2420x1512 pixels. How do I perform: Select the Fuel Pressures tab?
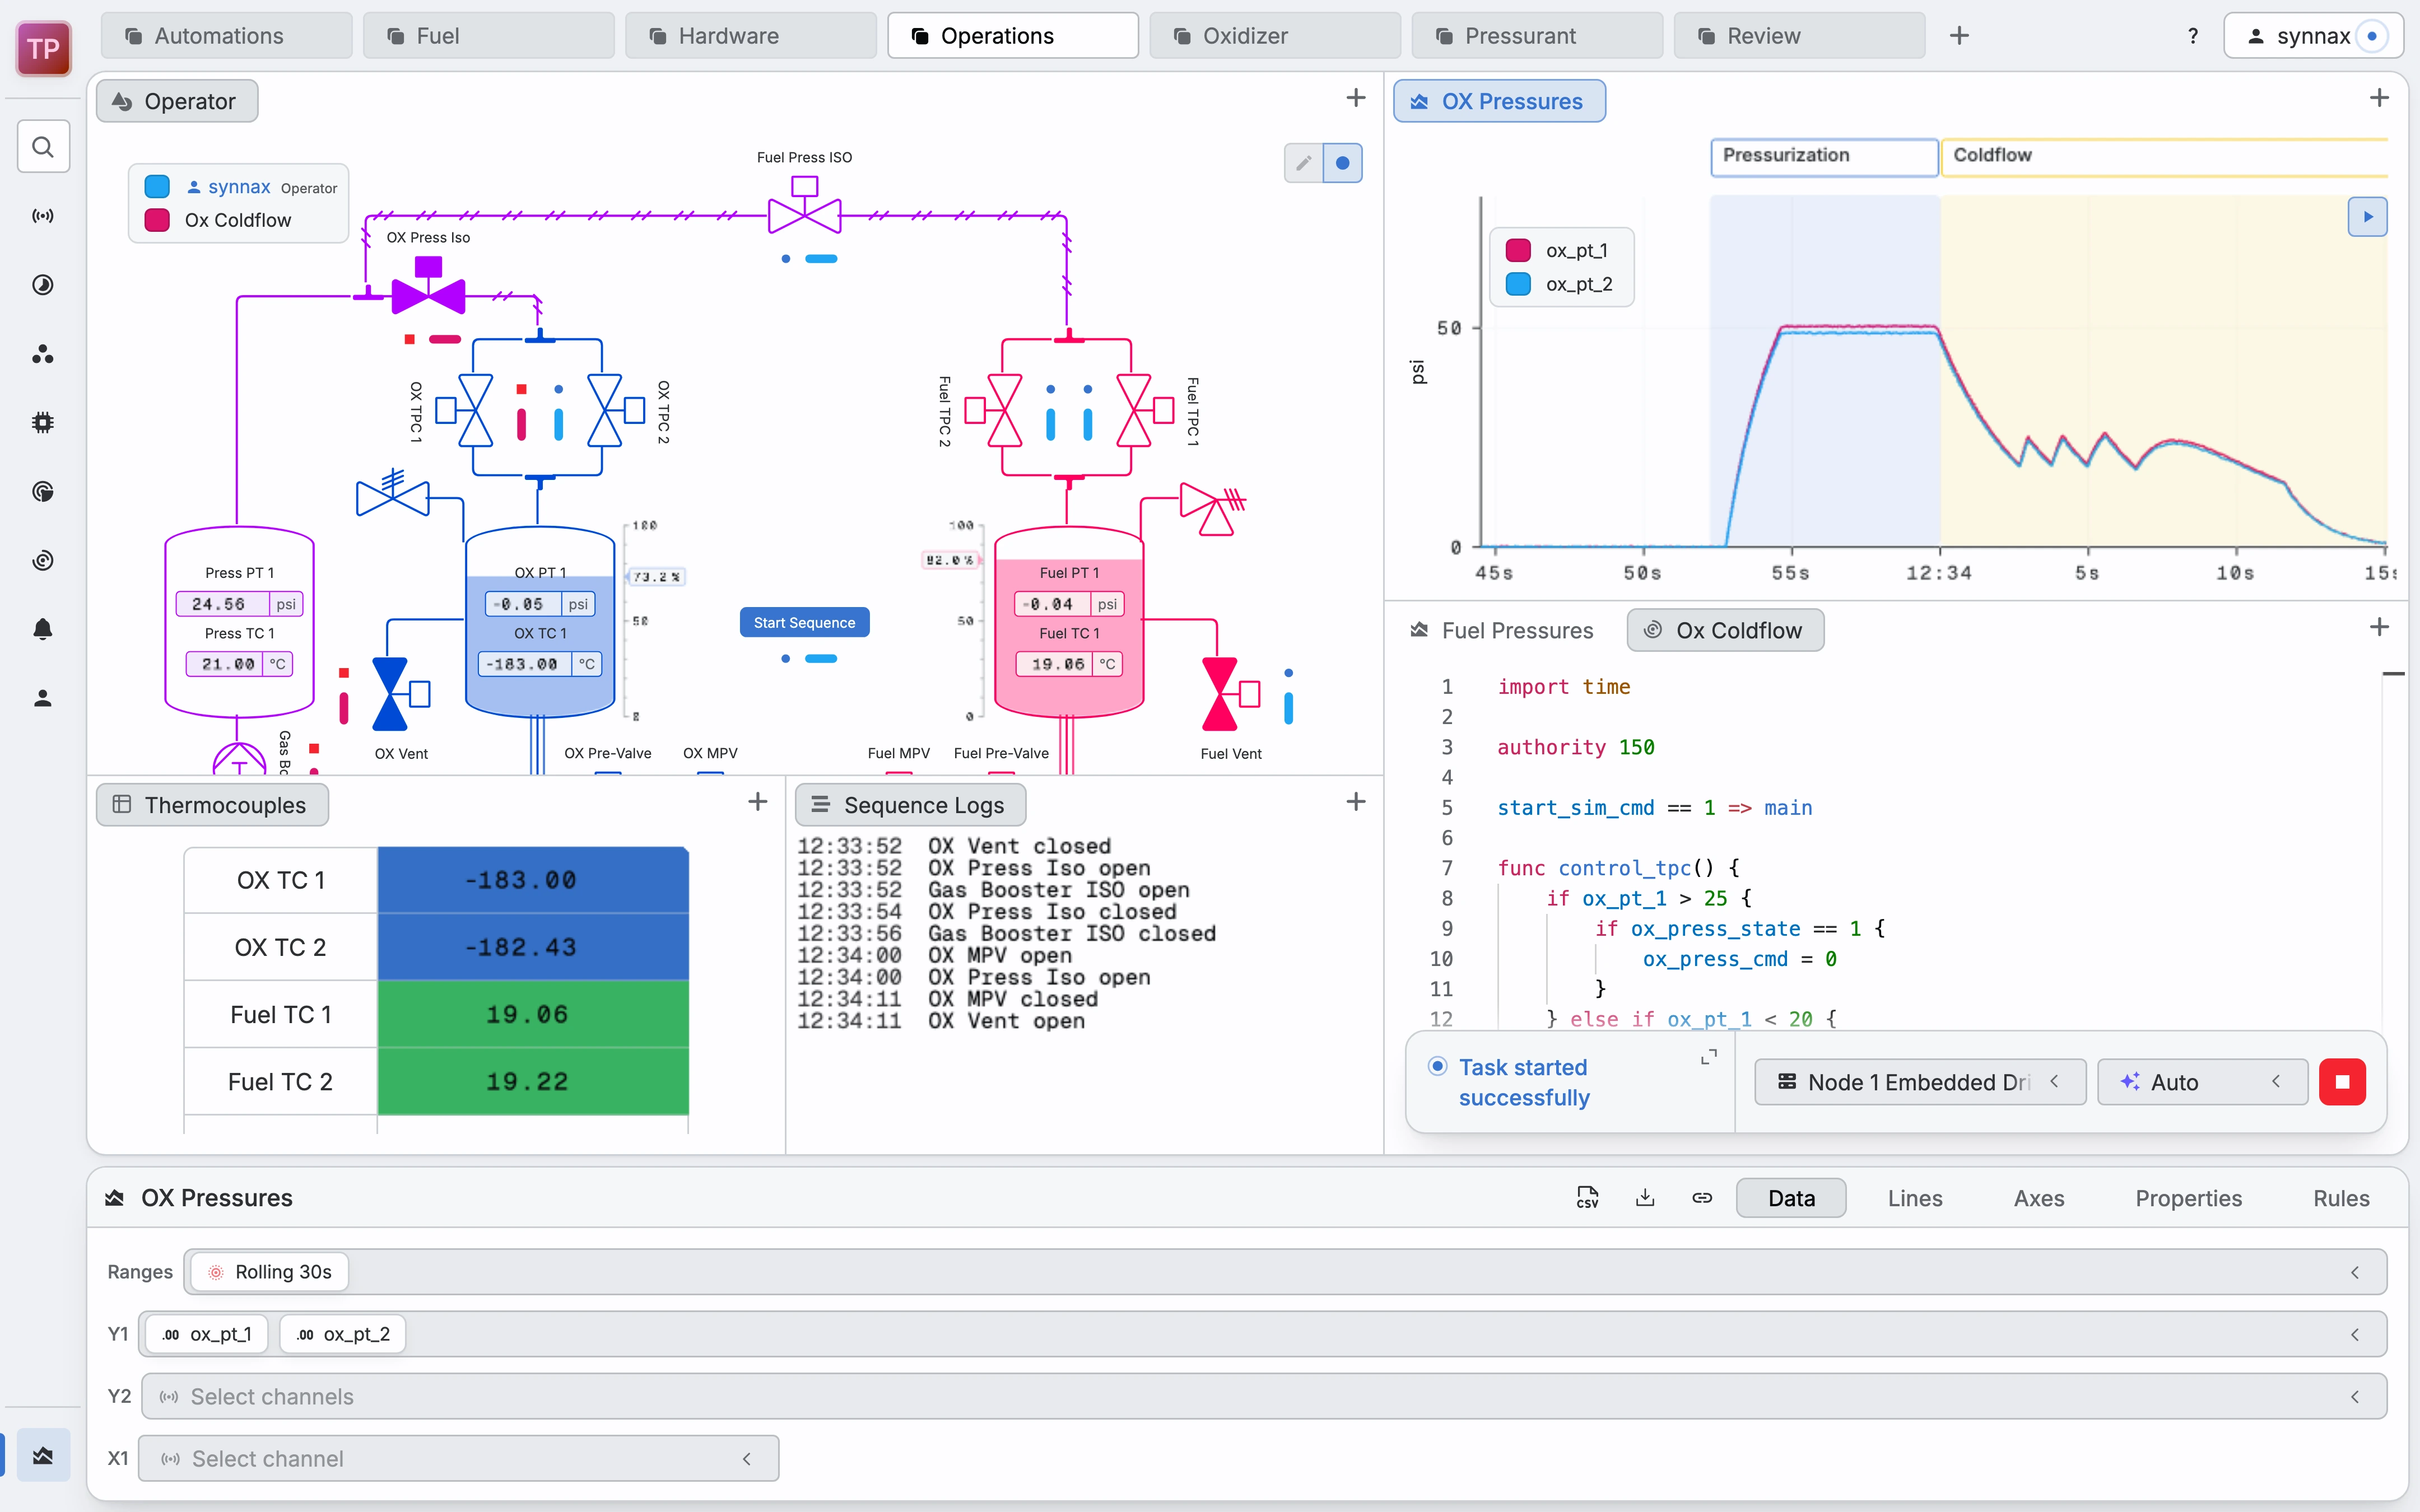click(x=1502, y=631)
